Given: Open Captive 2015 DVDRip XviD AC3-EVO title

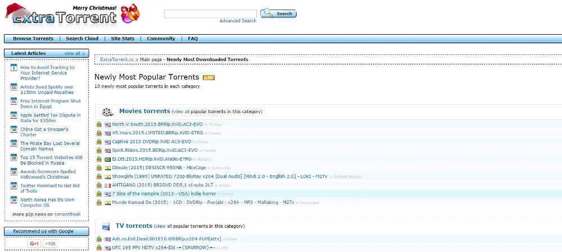Looking at the screenshot, I should (x=152, y=142).
